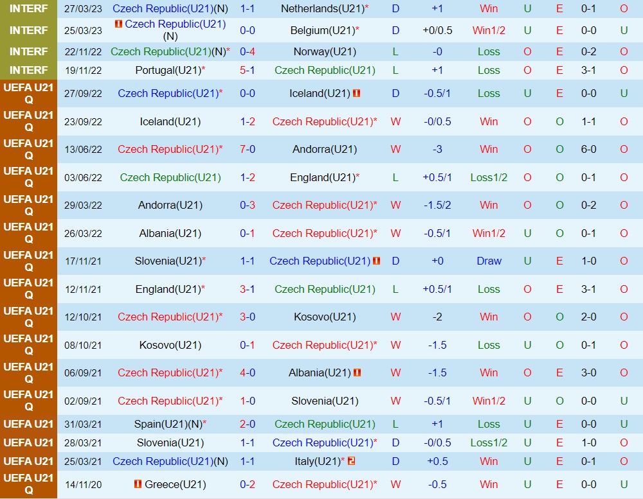Click red card icon beside Czech Republic 17/11/21

[x=376, y=261]
